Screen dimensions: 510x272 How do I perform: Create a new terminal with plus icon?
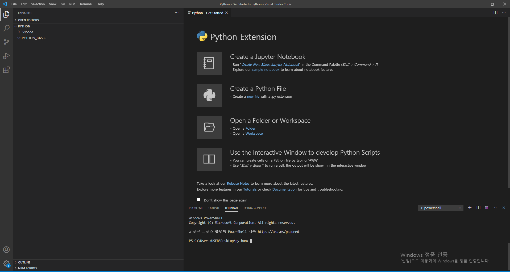[x=470, y=208]
